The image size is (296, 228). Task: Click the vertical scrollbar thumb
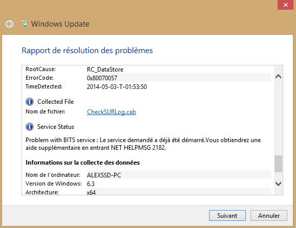click(x=278, y=164)
